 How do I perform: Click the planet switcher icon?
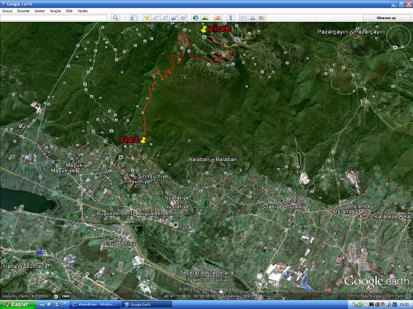[x=218, y=18]
